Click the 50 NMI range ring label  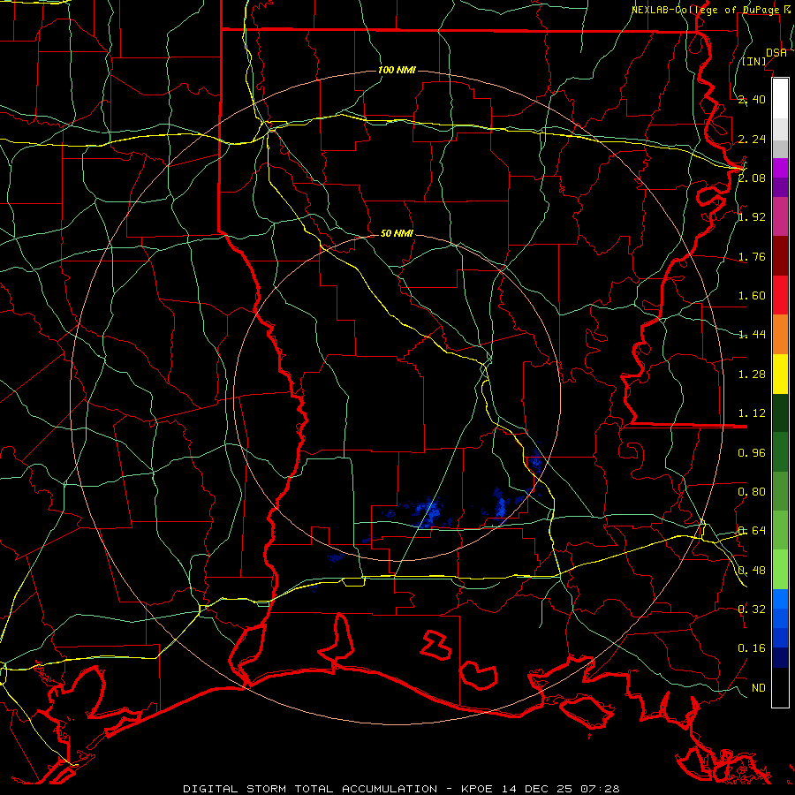click(397, 233)
